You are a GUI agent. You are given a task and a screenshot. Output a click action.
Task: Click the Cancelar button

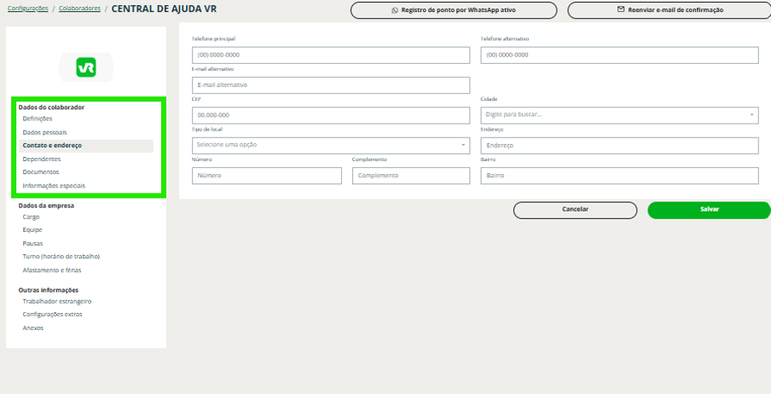click(x=576, y=210)
